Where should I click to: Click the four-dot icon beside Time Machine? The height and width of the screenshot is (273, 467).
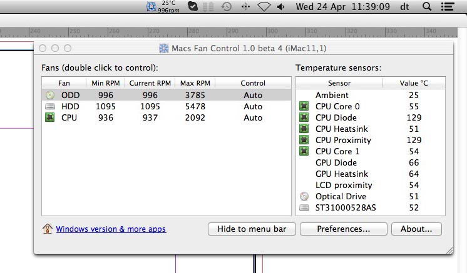pos(245,6)
